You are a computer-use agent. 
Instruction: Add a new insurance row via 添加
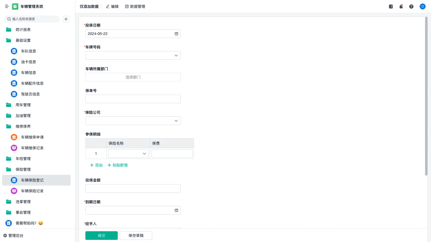96,165
